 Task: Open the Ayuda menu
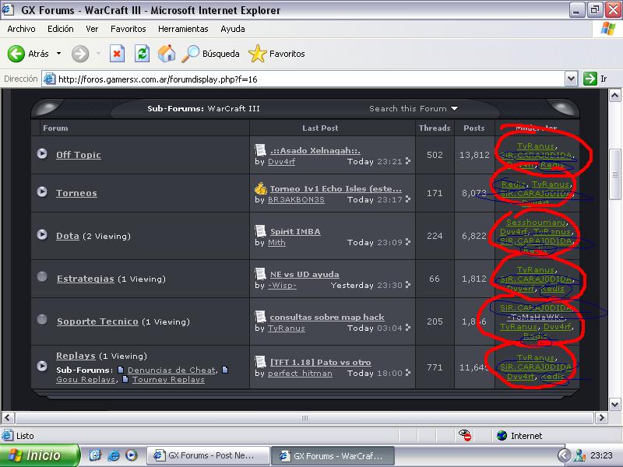pos(232,29)
